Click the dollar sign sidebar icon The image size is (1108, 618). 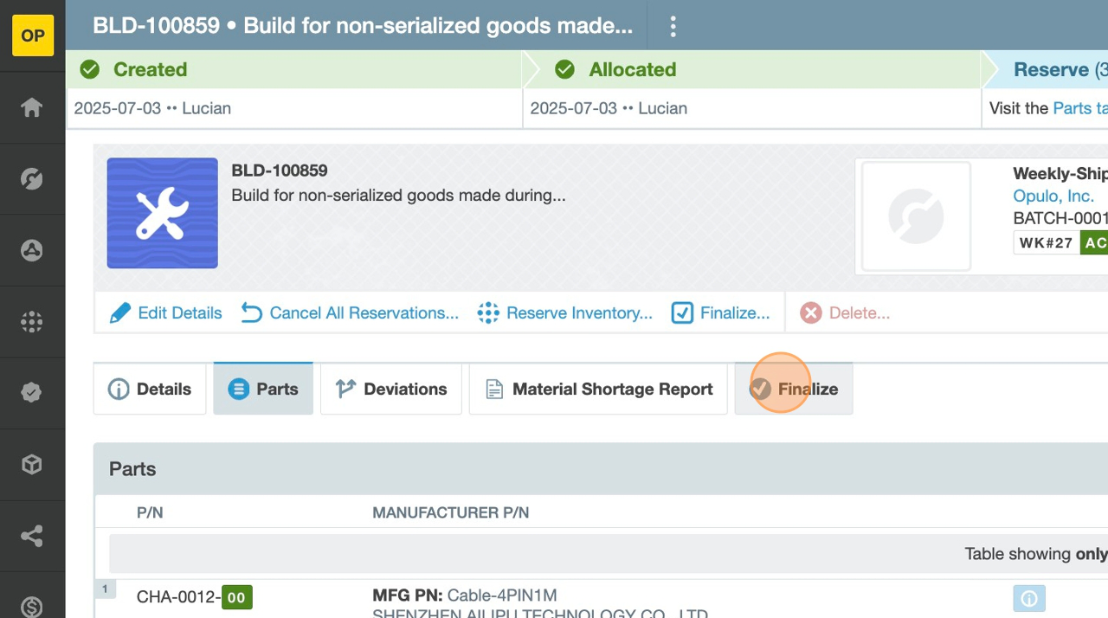32,605
